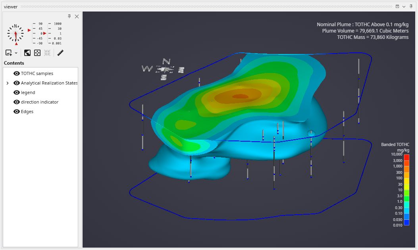Click the pin icon in viewer titlebar
Screen dimensions: 418x250
coord(410,7)
